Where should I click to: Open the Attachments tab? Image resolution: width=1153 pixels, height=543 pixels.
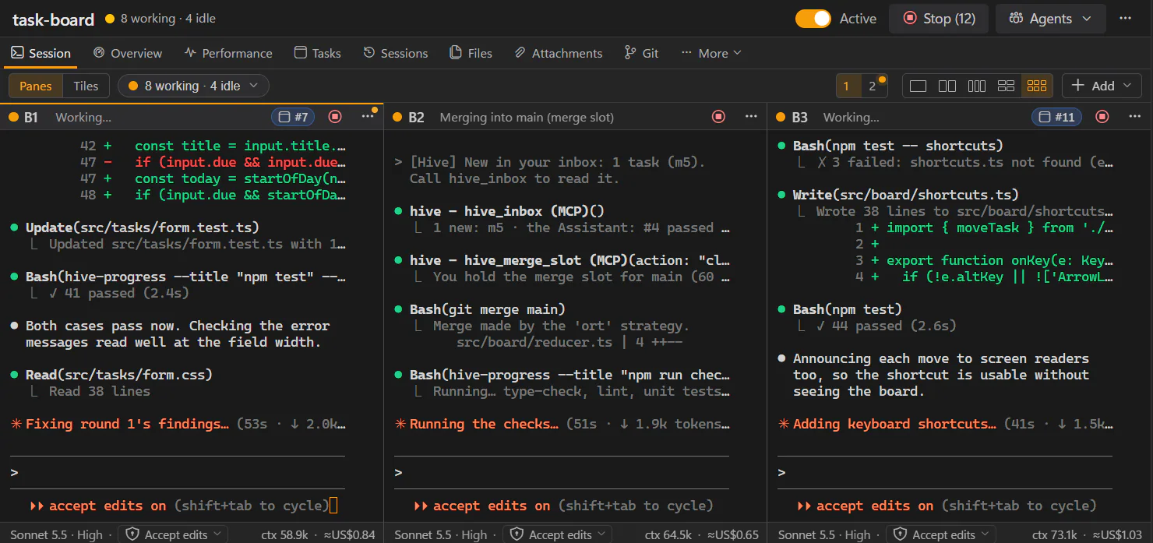[x=558, y=53]
